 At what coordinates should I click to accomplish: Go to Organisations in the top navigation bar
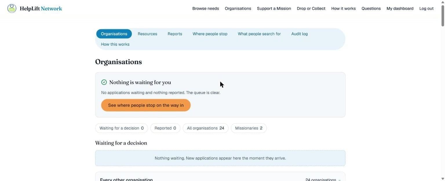click(x=238, y=8)
